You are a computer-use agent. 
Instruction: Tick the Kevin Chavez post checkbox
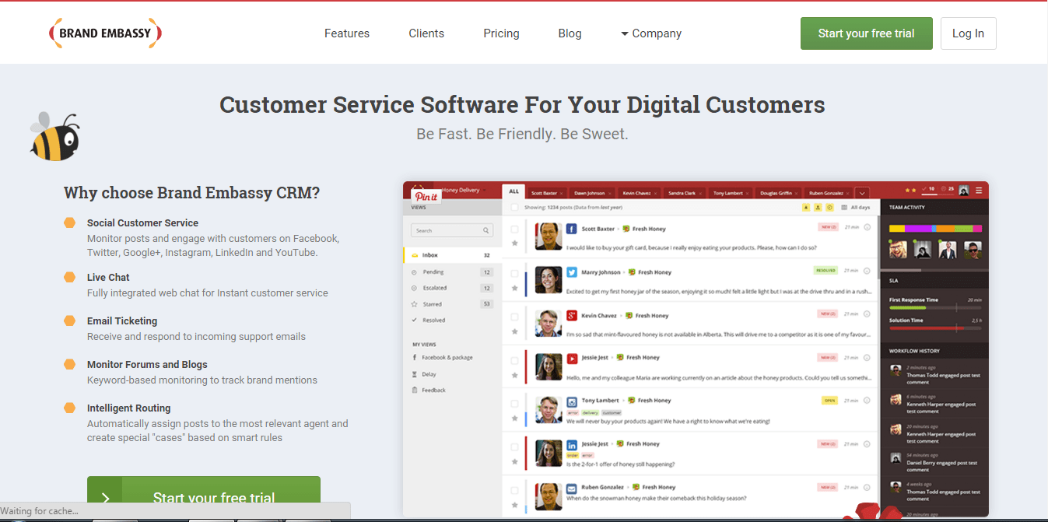coord(514,317)
